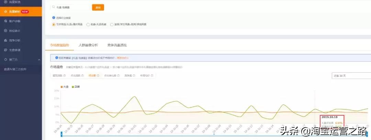371x140 pixels.
Task: Toggle the 店铺 legend series
Action: coord(76,87)
